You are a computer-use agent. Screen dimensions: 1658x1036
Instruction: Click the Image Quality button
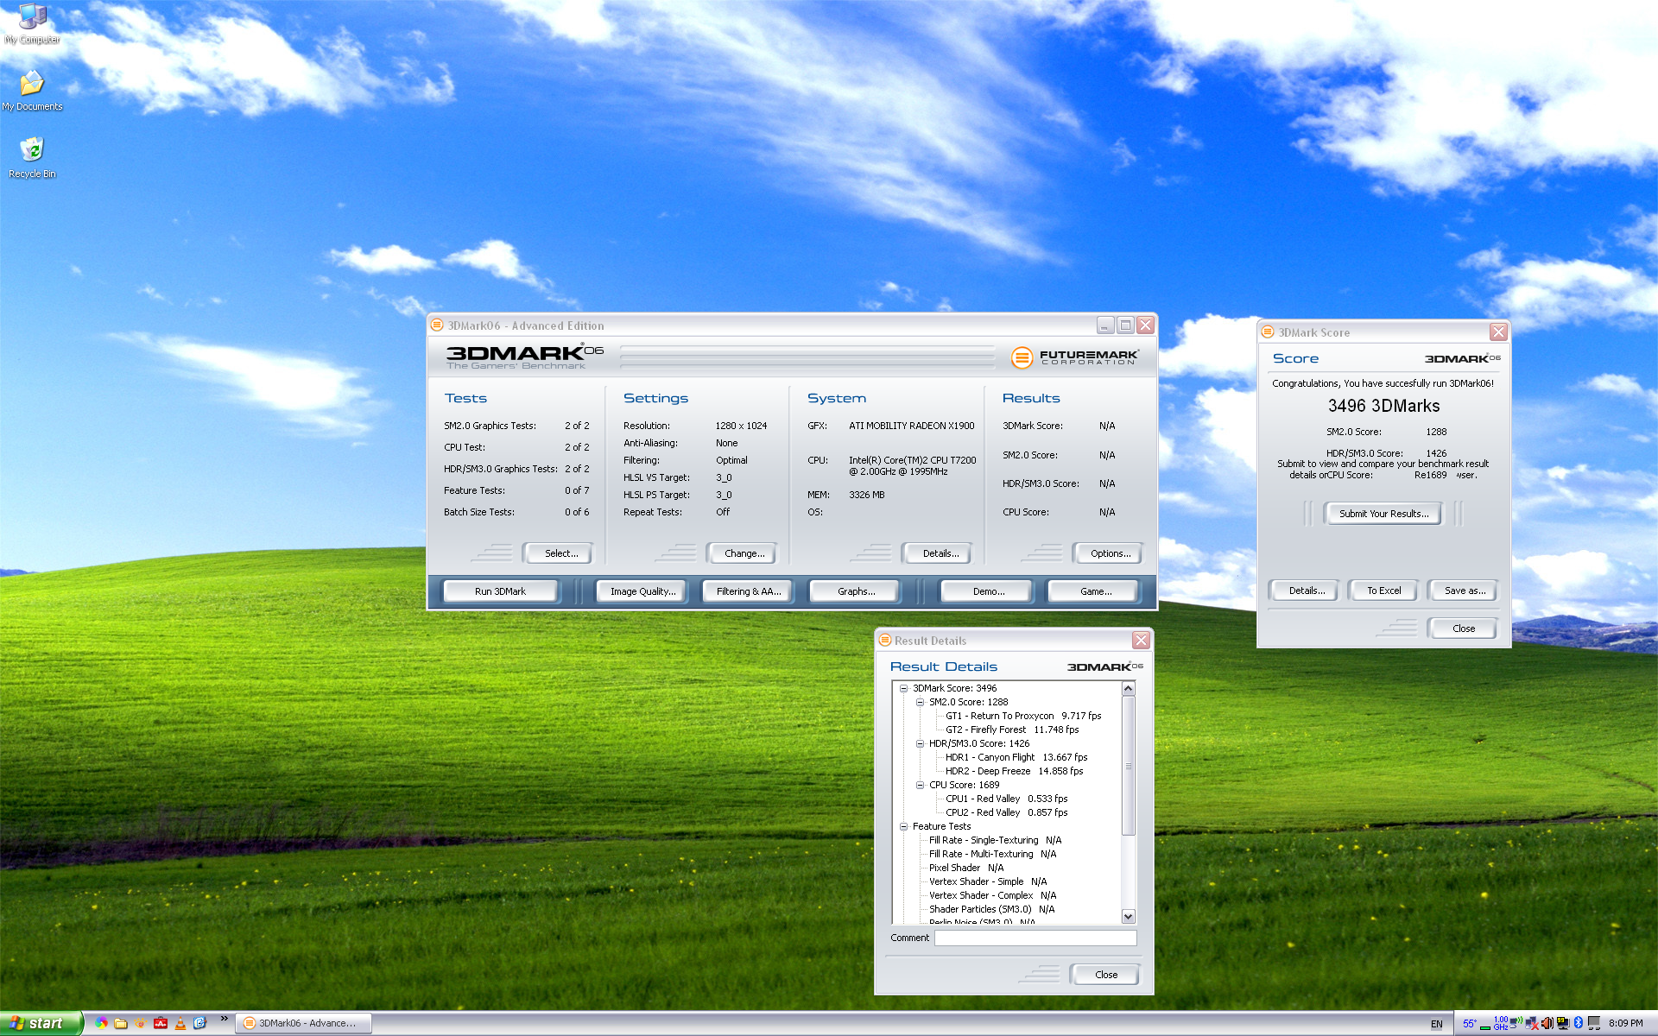point(642,591)
